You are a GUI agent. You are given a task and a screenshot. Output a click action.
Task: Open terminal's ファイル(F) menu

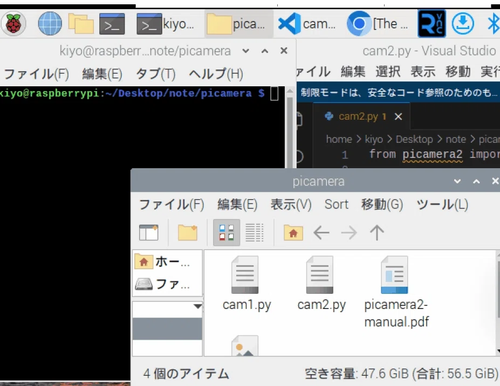click(36, 74)
